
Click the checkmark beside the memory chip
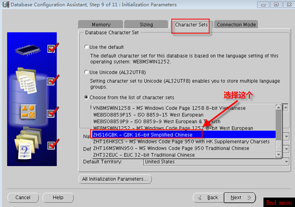click(x=53, y=48)
